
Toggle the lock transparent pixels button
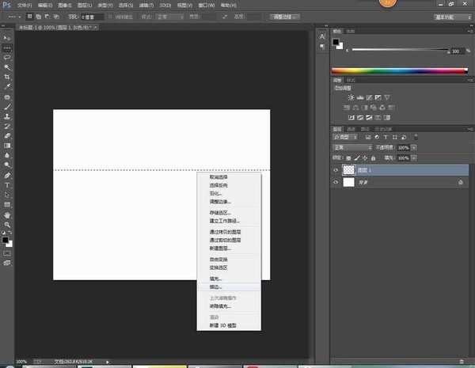[x=348, y=157]
